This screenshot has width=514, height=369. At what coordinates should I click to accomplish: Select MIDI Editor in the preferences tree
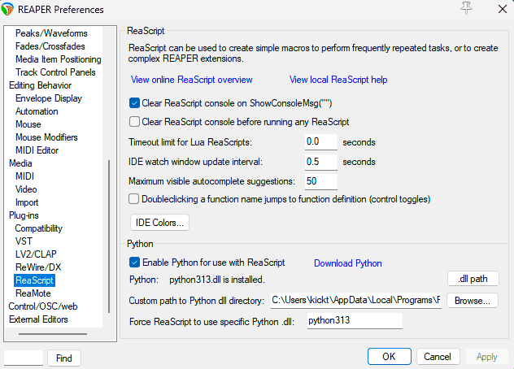tap(37, 150)
